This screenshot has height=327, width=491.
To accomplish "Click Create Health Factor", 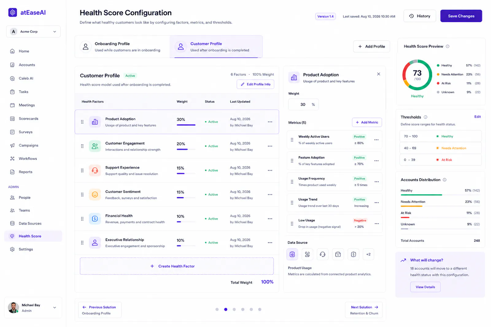I will click(177, 266).
